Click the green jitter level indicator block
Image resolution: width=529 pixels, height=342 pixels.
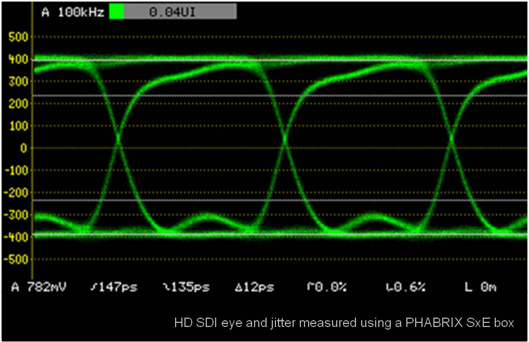click(x=116, y=12)
